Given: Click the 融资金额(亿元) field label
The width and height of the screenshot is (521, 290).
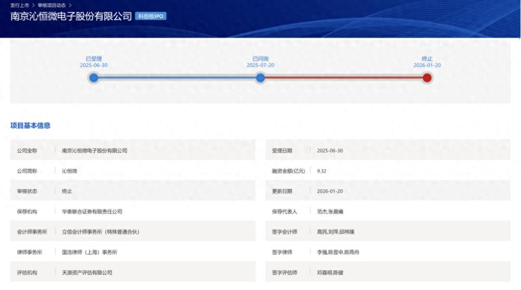Looking at the screenshot, I should click(x=289, y=171).
